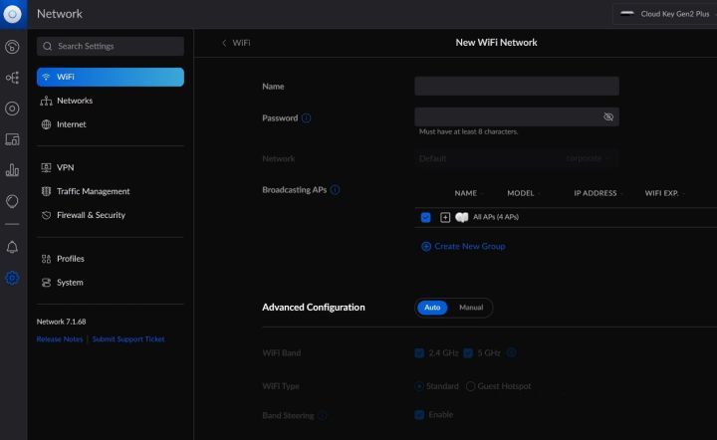Open Profiles settings
Viewport: 717px width, 440px height.
(x=71, y=259)
